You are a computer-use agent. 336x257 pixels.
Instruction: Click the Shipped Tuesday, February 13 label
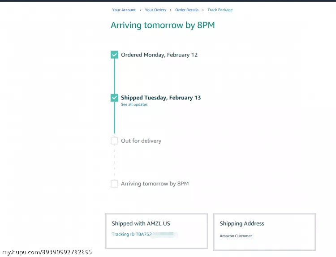161,98
